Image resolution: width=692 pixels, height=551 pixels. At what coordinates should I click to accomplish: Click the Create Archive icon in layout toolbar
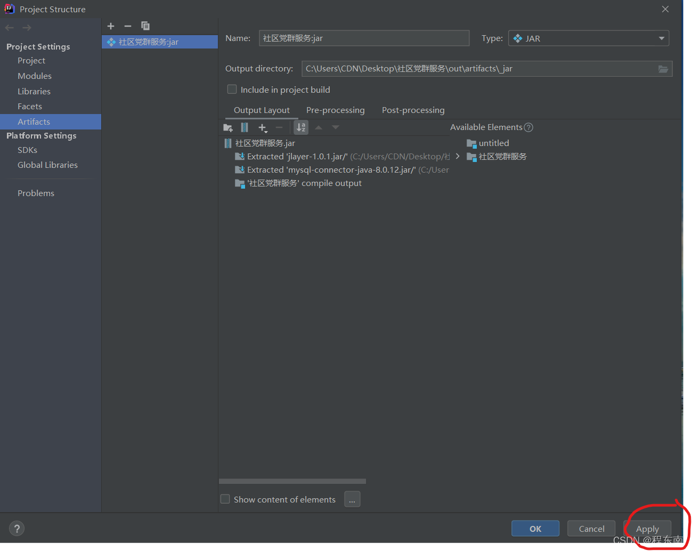click(x=245, y=128)
